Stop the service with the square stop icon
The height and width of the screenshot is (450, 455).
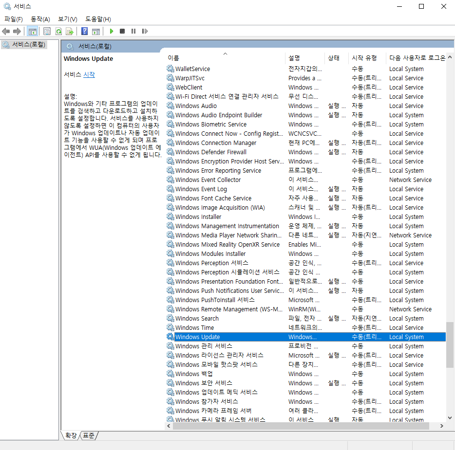click(x=122, y=31)
